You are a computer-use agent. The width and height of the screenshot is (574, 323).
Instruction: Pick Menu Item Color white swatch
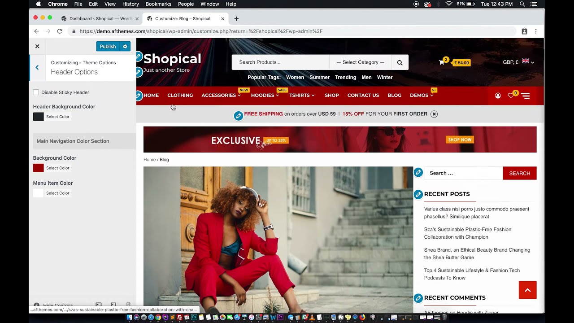[x=39, y=193]
